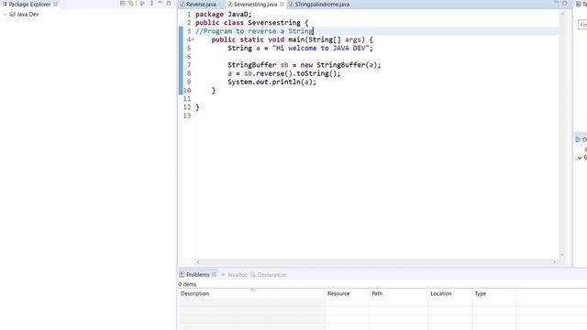Screen dimensions: 587x330
Task: Maximize the Package Explorer panel
Action: [169, 3]
